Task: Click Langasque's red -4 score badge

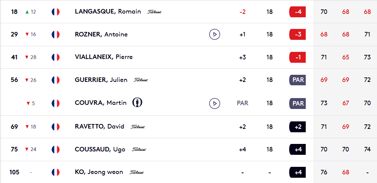Action: point(297,12)
